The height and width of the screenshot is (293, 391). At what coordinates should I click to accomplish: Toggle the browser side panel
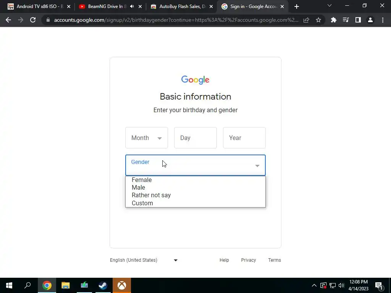pyautogui.click(x=358, y=20)
